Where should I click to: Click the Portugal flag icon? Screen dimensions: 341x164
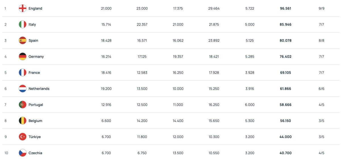point(22,105)
